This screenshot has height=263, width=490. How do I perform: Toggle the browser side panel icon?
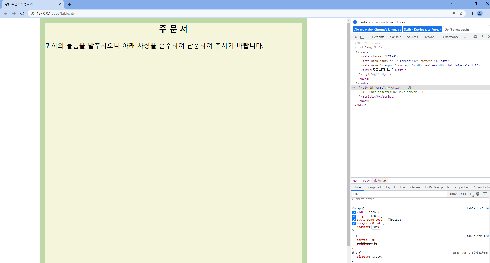click(x=471, y=13)
